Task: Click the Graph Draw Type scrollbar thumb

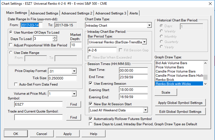Action: click(205, 77)
